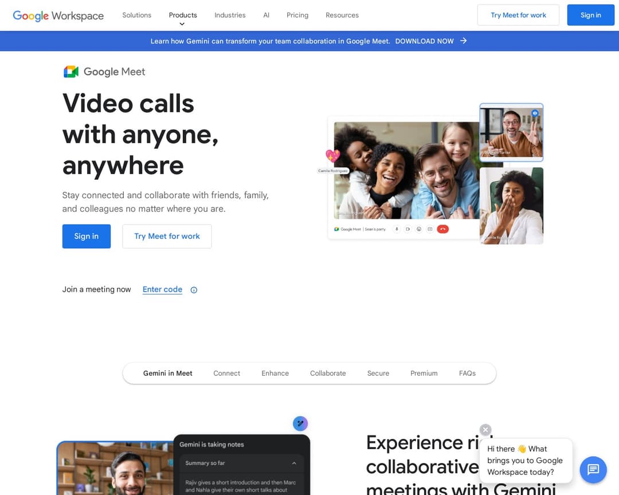This screenshot has width=619, height=495.
Task: Toggle the speaker indicator on Turner's video tile
Action: coord(535,113)
